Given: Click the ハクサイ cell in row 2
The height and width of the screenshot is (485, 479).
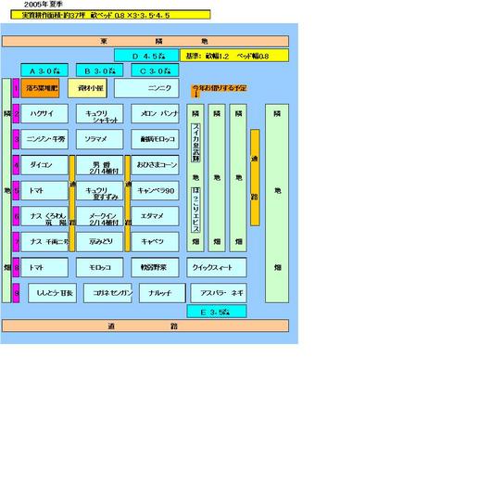Looking at the screenshot, I should (44, 113).
